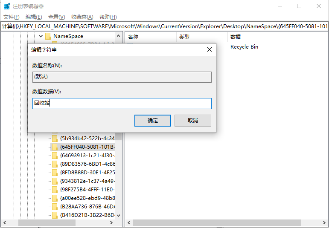Confirm the edit with 确定 button
The height and width of the screenshot is (228, 329).
[153, 121]
